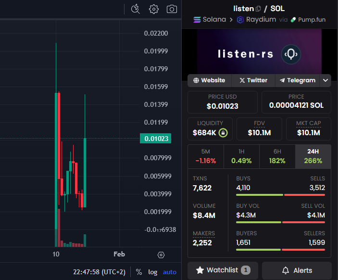Open the Pump.fun link
Viewport: 338px width, 280px height.
[x=308, y=20]
